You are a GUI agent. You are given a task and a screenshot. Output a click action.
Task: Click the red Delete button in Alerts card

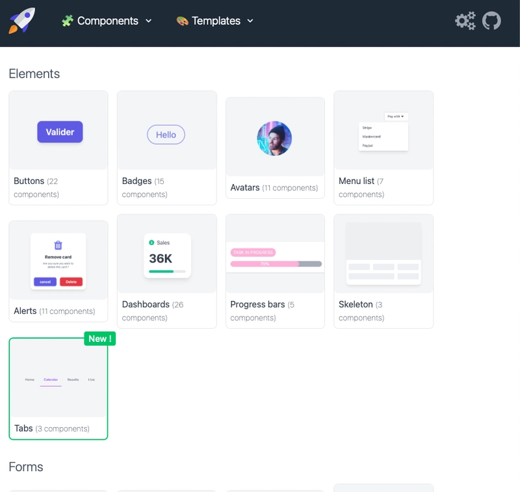[x=71, y=282]
